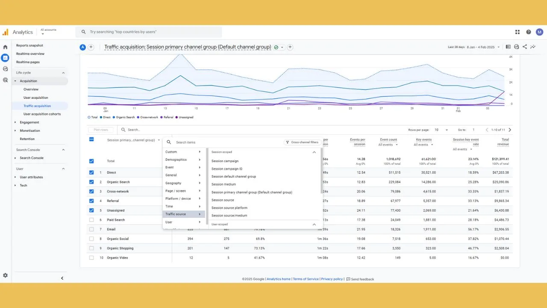Viewport: 547px width, 308px height.
Task: Click the magnifier in Search items box
Action: tap(169, 142)
